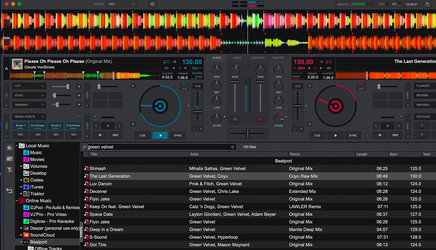Open the favorites star in the browser sidebar
The image size is (436, 250).
pos(9,148)
